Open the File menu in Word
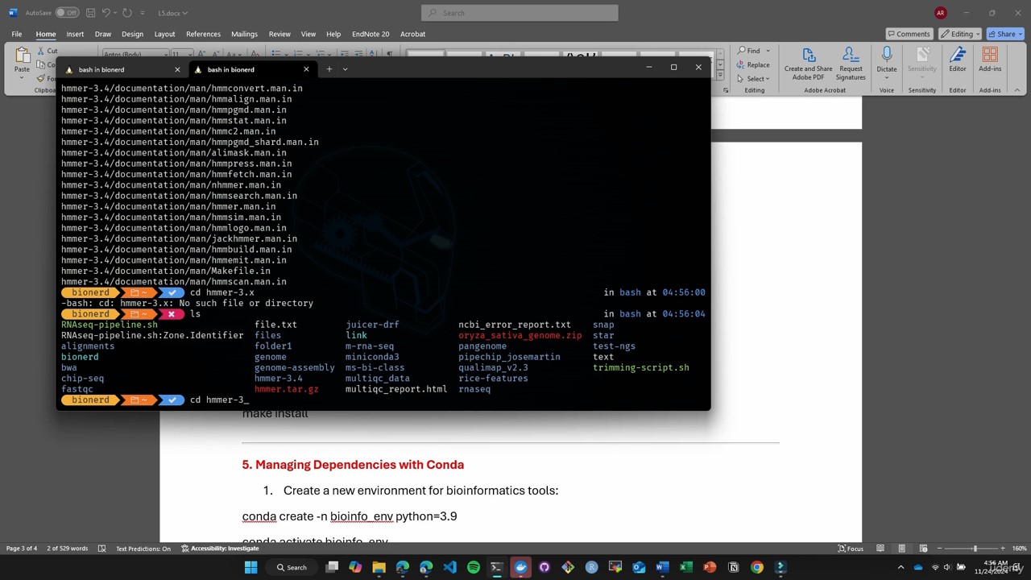1031x580 pixels. [x=16, y=34]
